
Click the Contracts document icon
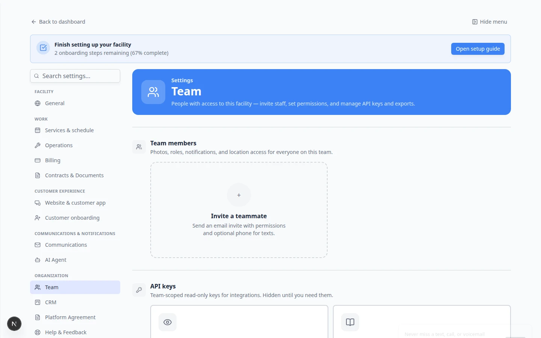click(38, 175)
